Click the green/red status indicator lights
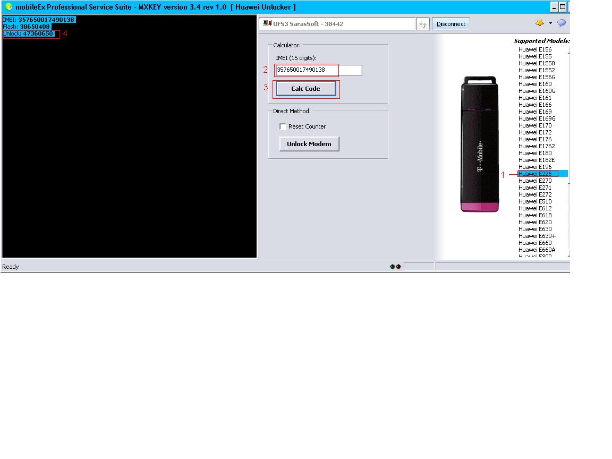Viewport: 612px width, 459px height. point(395,267)
